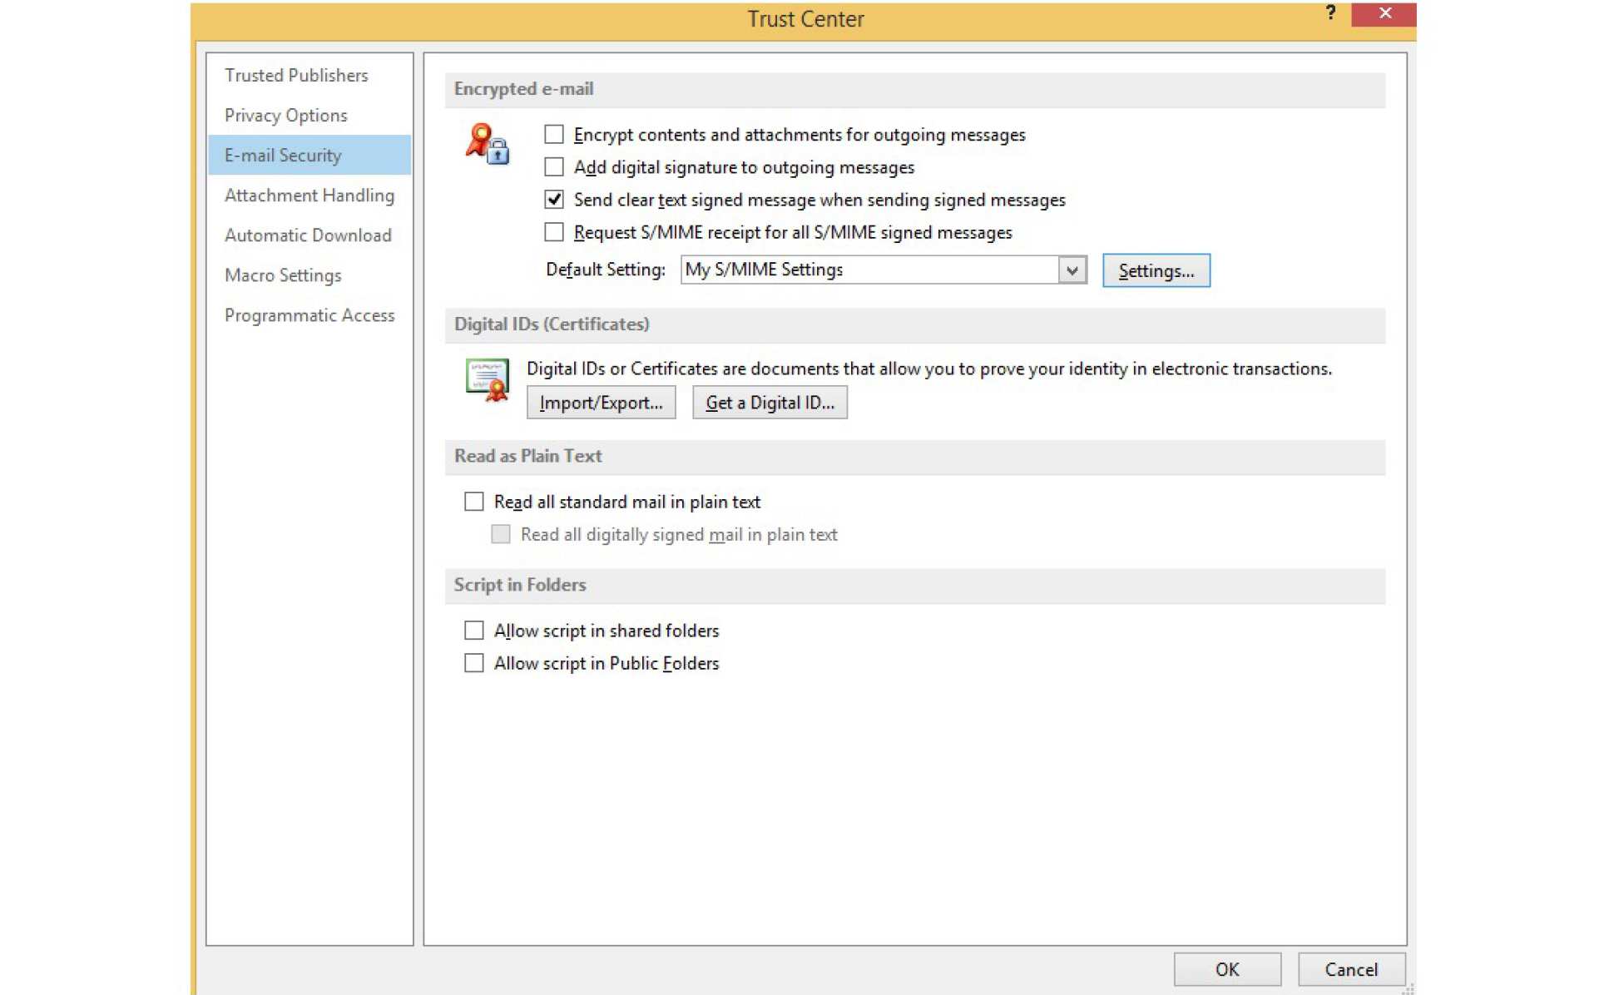Click Get a Digital ID... button

(x=770, y=403)
